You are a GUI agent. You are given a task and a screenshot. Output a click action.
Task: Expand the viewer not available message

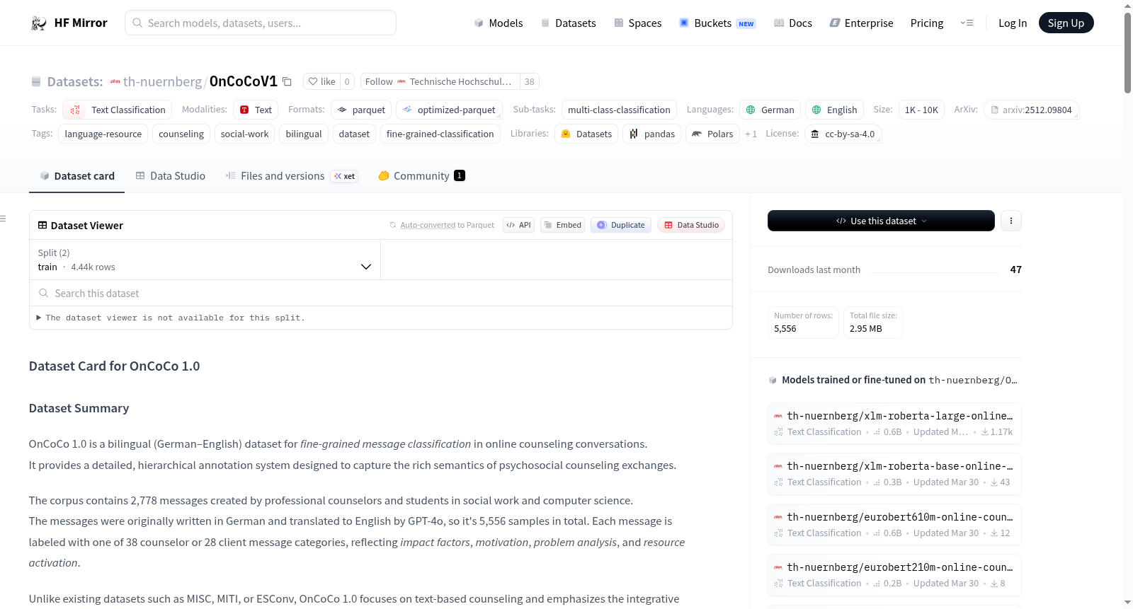tap(171, 318)
